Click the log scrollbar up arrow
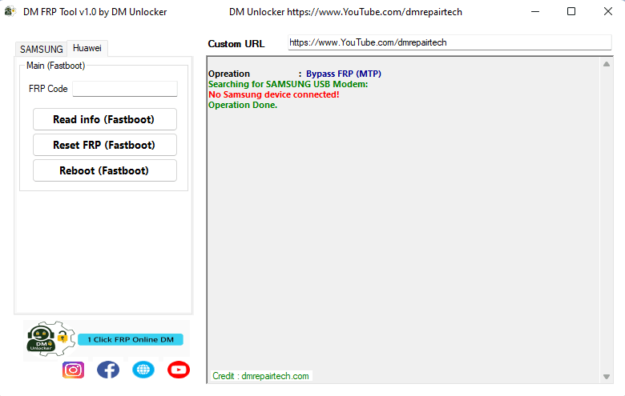The image size is (625, 396). [607, 64]
